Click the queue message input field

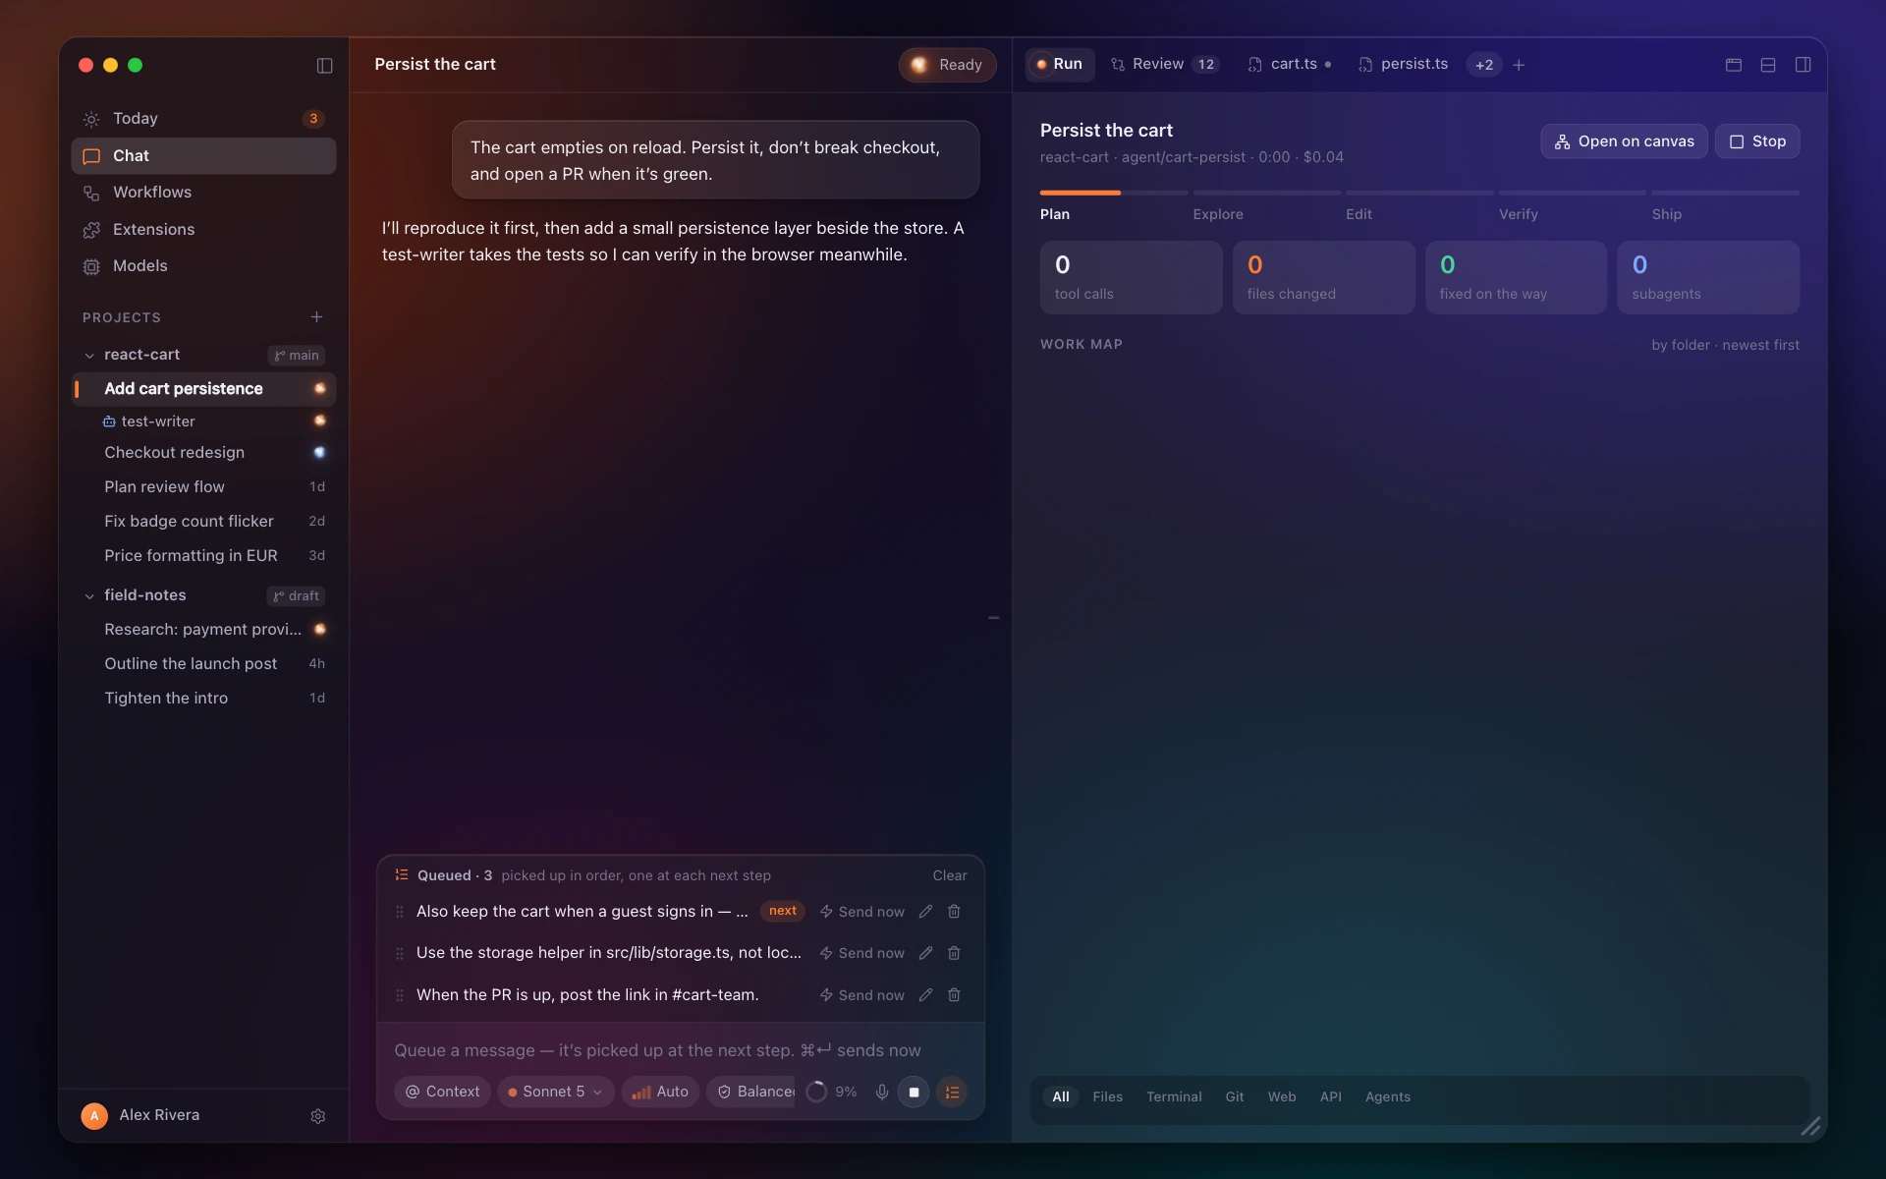click(680, 1050)
